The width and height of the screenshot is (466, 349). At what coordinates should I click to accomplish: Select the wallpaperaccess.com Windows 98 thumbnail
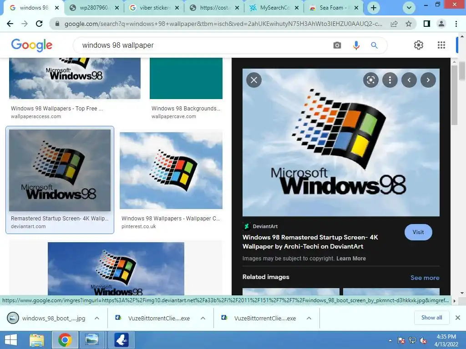click(75, 78)
